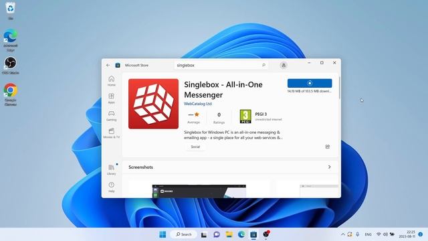Viewport: 428px width, 241px height.
Task: Click the Screenshots heading
Action: tap(140, 167)
